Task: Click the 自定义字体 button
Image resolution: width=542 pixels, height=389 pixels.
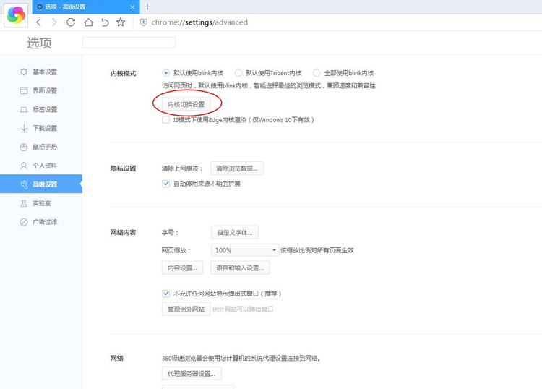Action: pyautogui.click(x=235, y=233)
